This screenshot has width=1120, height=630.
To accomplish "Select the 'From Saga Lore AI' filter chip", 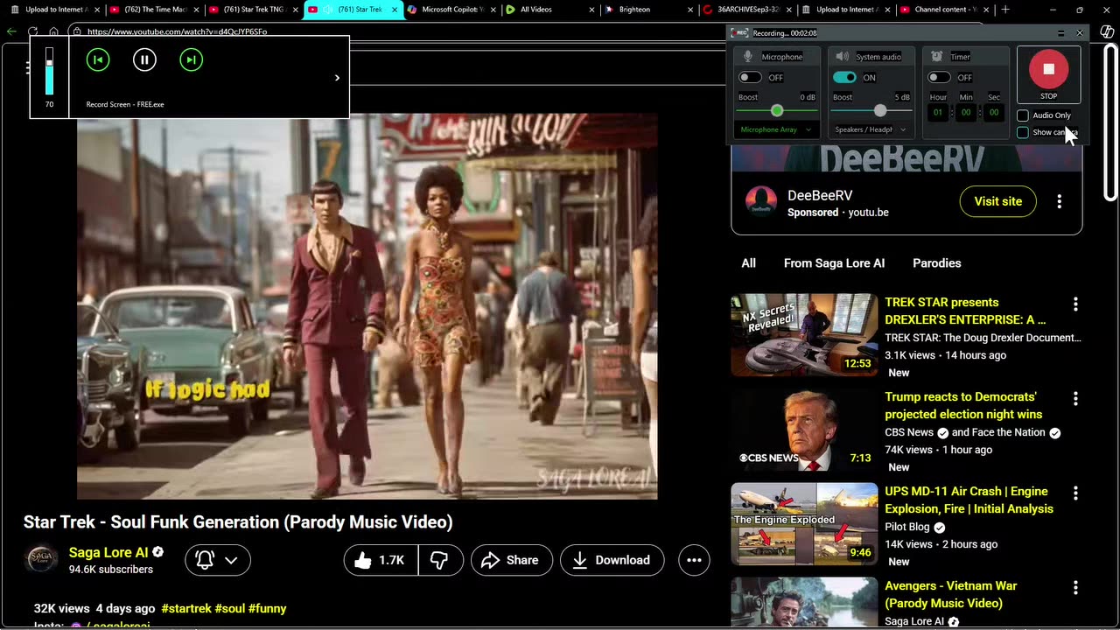I will coord(834,263).
